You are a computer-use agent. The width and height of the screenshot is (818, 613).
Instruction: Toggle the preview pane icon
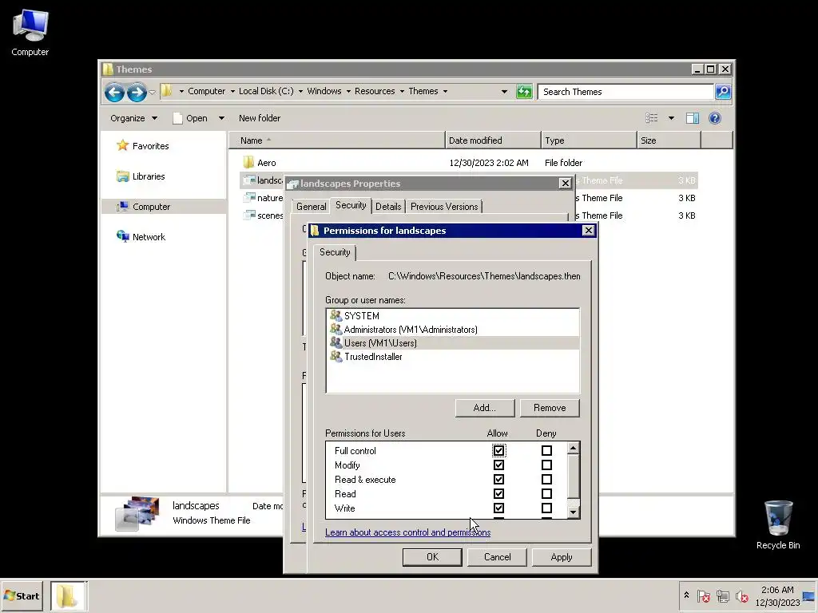tap(693, 118)
